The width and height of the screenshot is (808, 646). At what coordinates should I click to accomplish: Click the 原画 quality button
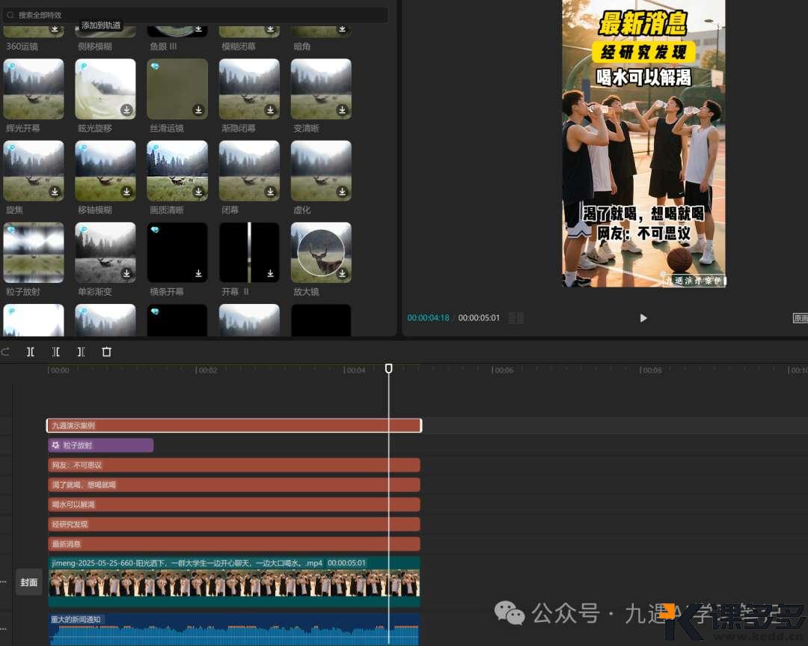coord(801,318)
